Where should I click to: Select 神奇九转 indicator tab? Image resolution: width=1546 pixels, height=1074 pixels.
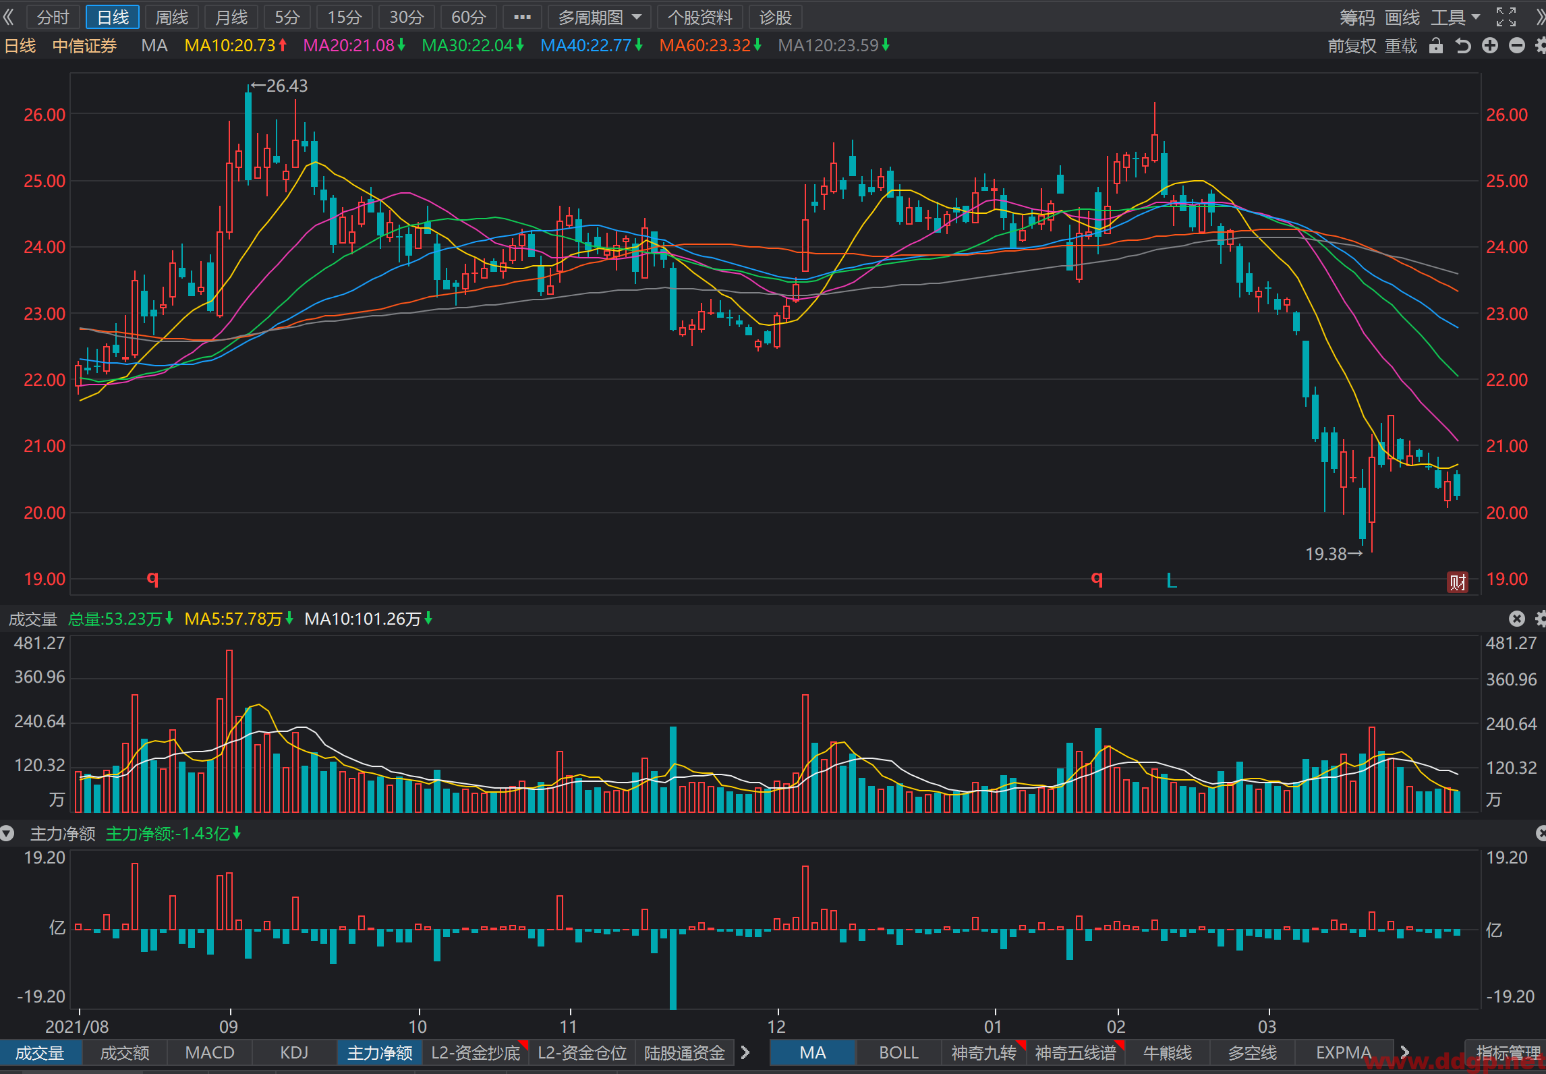pos(983,1052)
